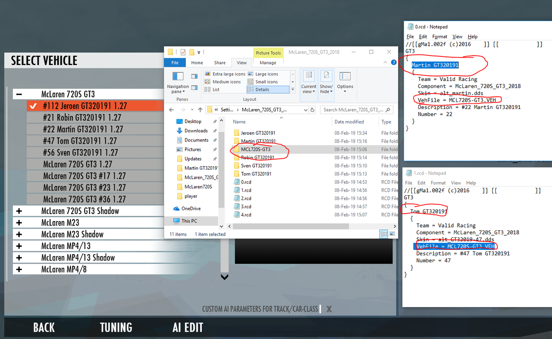Go back in Explorer navigation
The width and height of the screenshot is (552, 339).
[172, 110]
